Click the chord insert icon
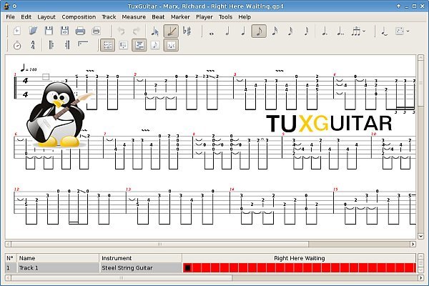Screen dimensions: 429x286 point(400,31)
